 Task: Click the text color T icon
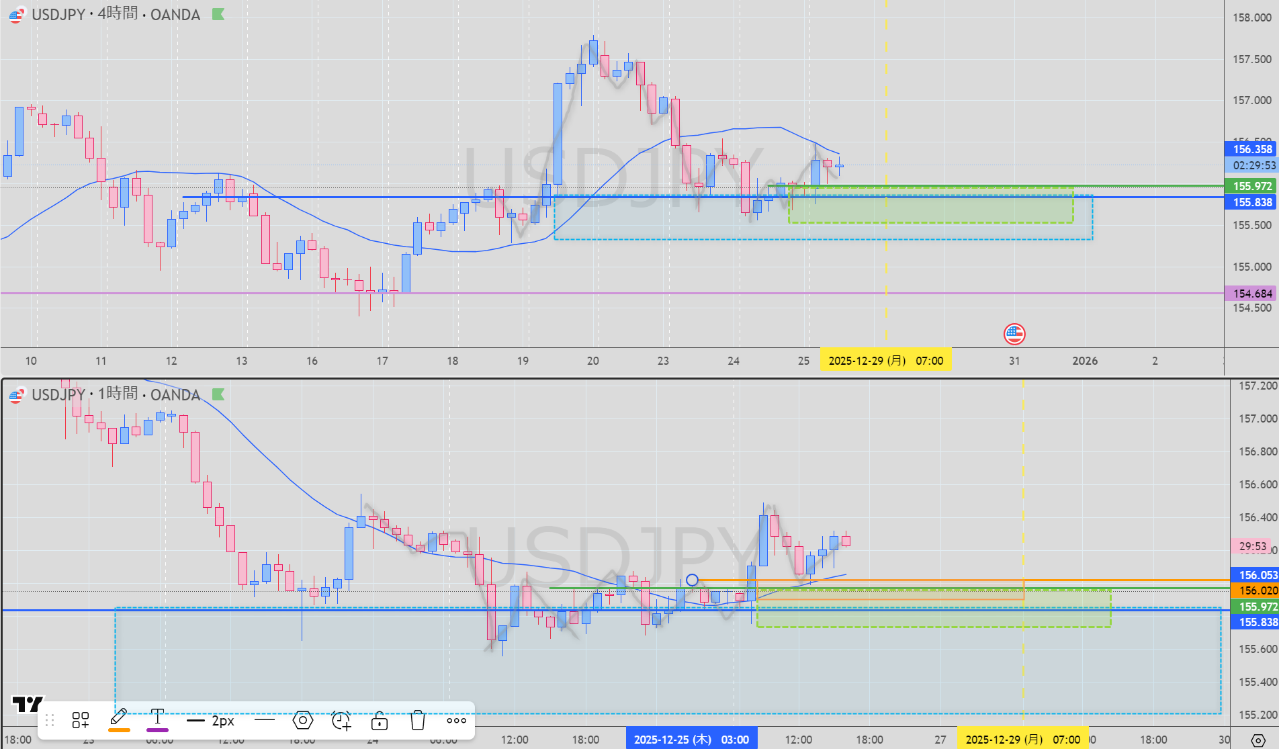coord(157,717)
